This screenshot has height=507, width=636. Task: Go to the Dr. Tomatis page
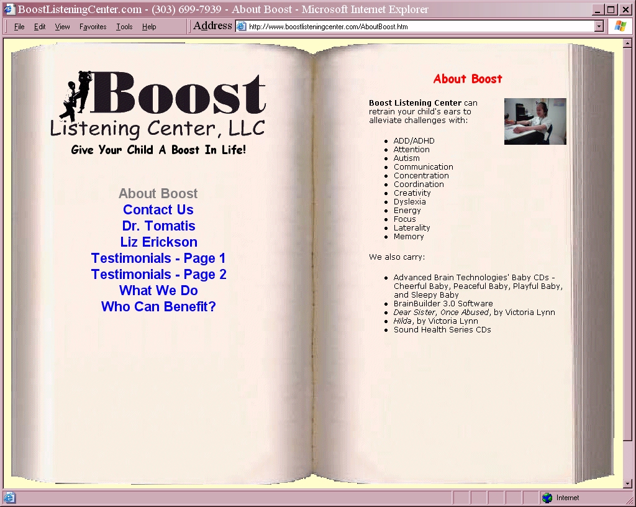coord(158,226)
